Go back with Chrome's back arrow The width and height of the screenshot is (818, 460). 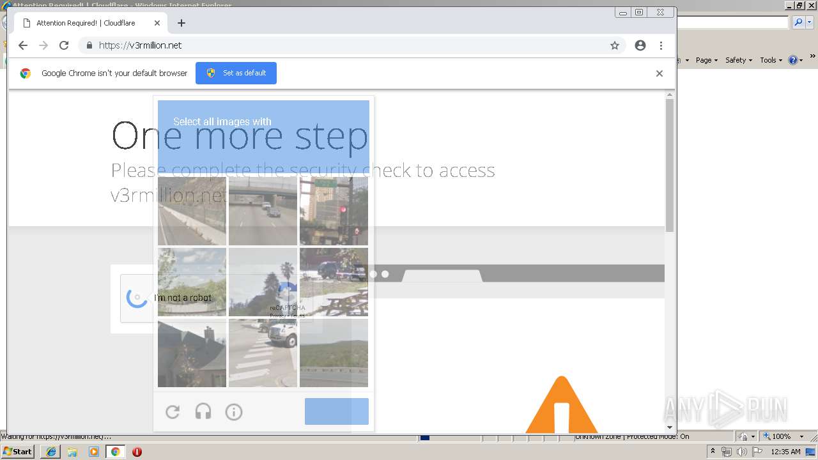[23, 45]
